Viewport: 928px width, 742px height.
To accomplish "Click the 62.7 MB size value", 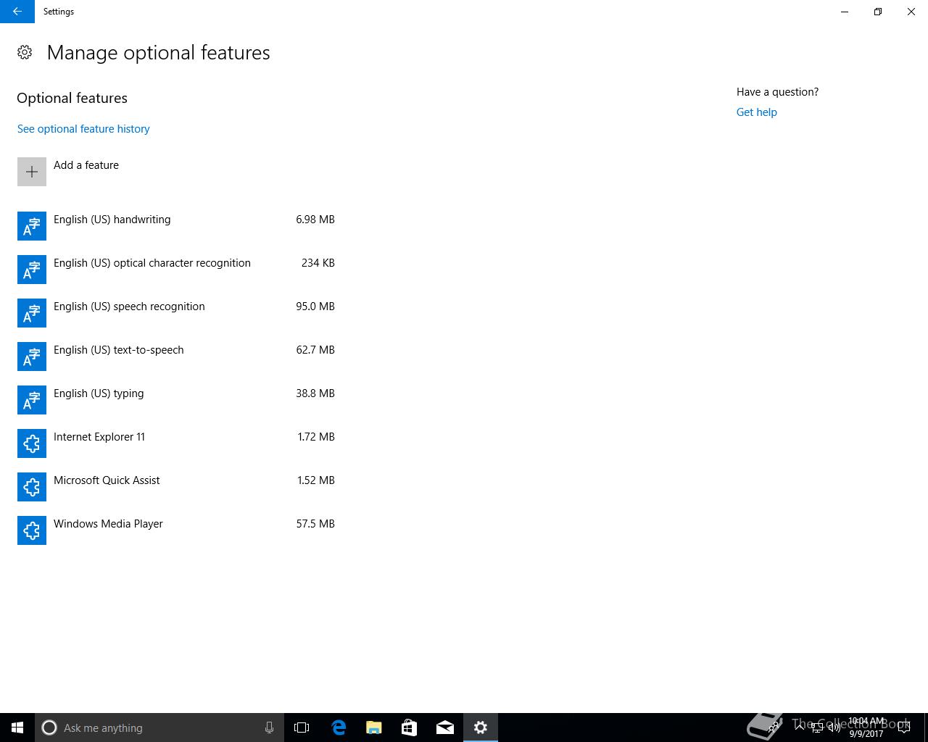I will coord(315,350).
